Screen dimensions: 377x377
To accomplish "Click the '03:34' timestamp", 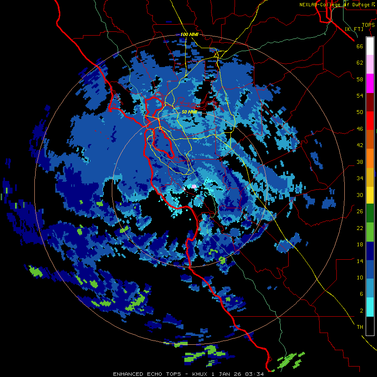I will coord(254,374).
